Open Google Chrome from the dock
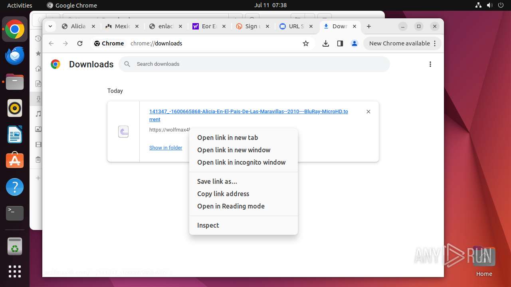The image size is (511, 287). (x=15, y=29)
